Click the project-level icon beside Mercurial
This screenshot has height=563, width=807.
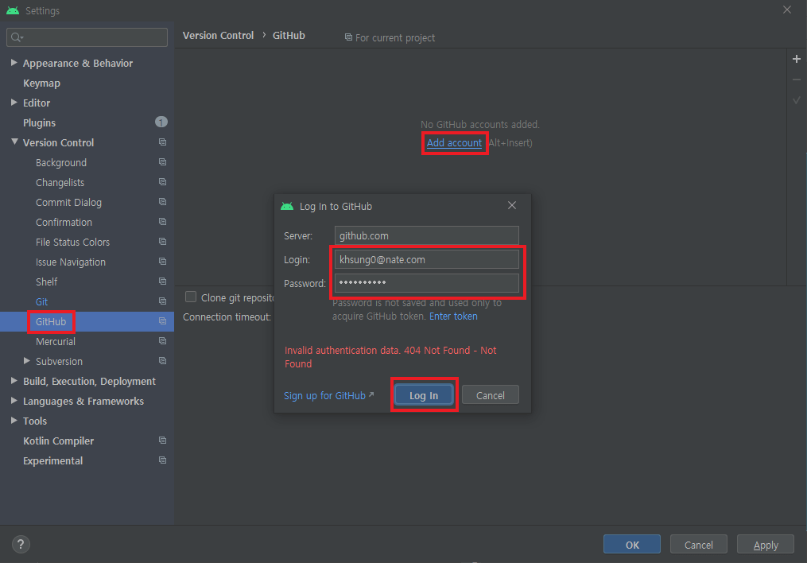pyautogui.click(x=163, y=341)
